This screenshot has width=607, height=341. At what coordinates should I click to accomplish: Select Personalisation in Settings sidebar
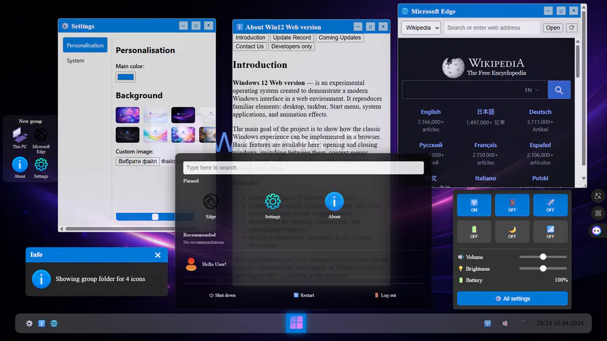[85, 45]
